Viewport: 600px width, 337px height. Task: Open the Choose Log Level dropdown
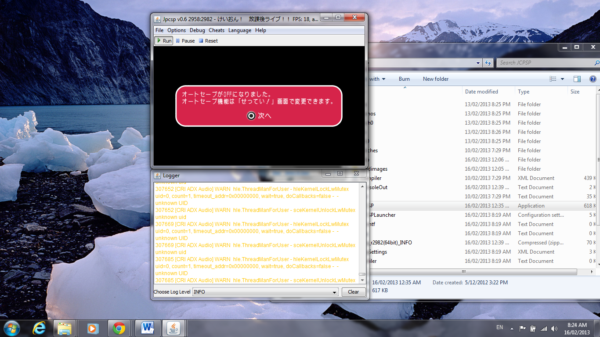[265, 292]
